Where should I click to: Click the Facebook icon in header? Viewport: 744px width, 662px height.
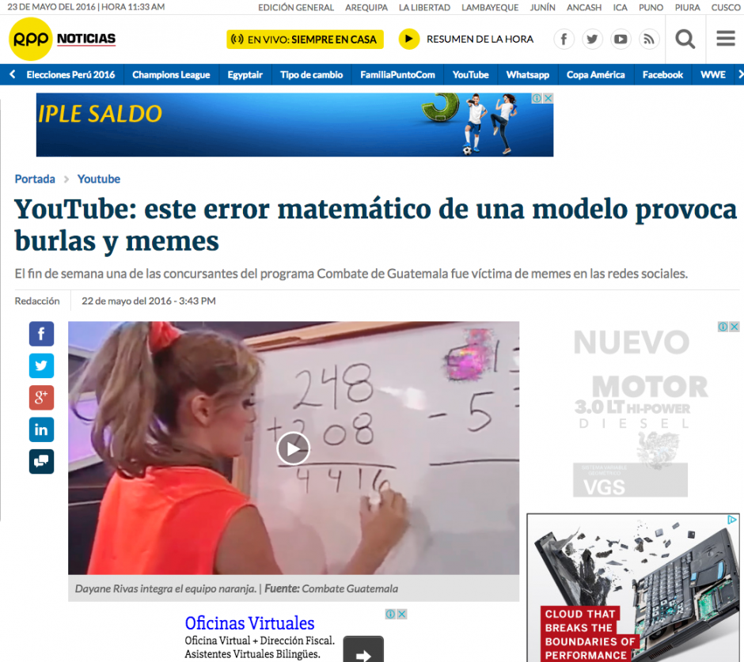click(x=564, y=39)
